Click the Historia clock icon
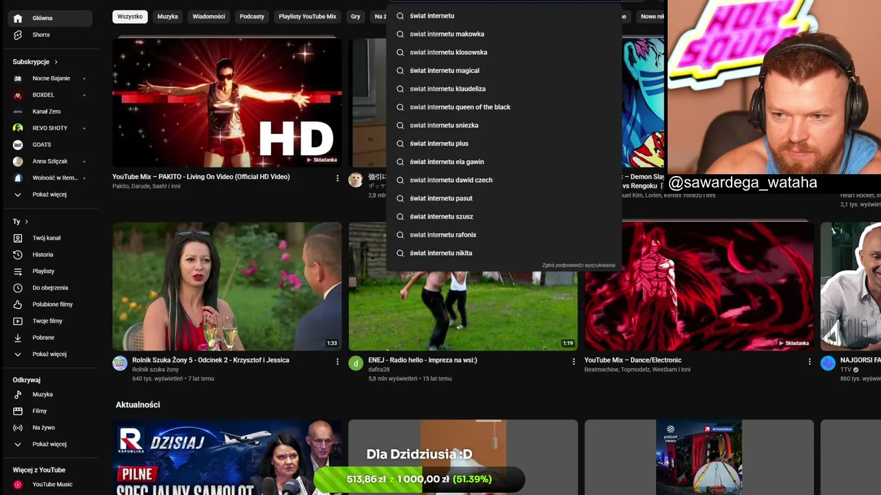881x495 pixels. click(18, 254)
